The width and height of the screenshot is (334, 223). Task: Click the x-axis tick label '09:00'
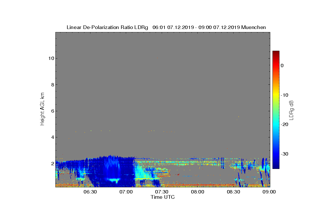(x=269, y=192)
